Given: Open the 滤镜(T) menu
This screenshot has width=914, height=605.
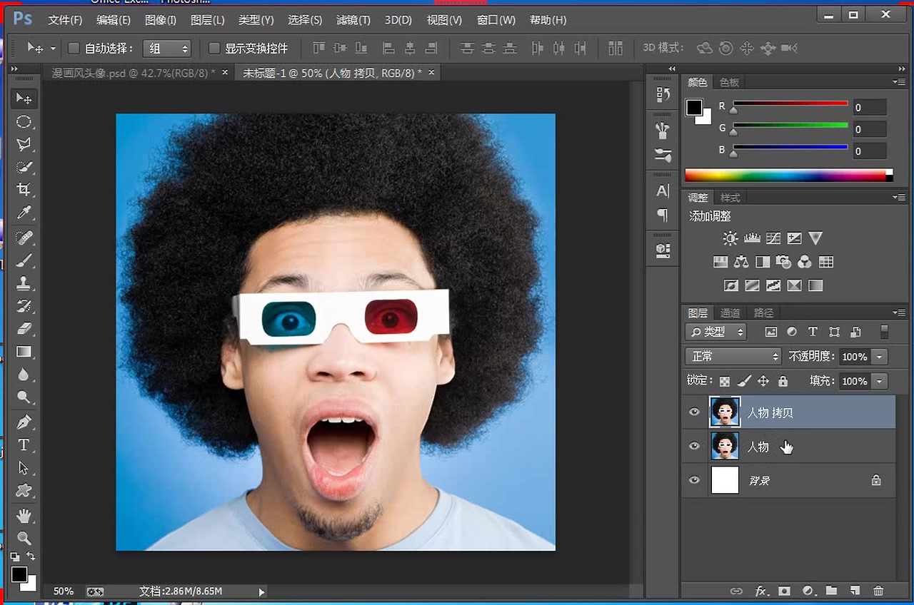Looking at the screenshot, I should tap(353, 20).
